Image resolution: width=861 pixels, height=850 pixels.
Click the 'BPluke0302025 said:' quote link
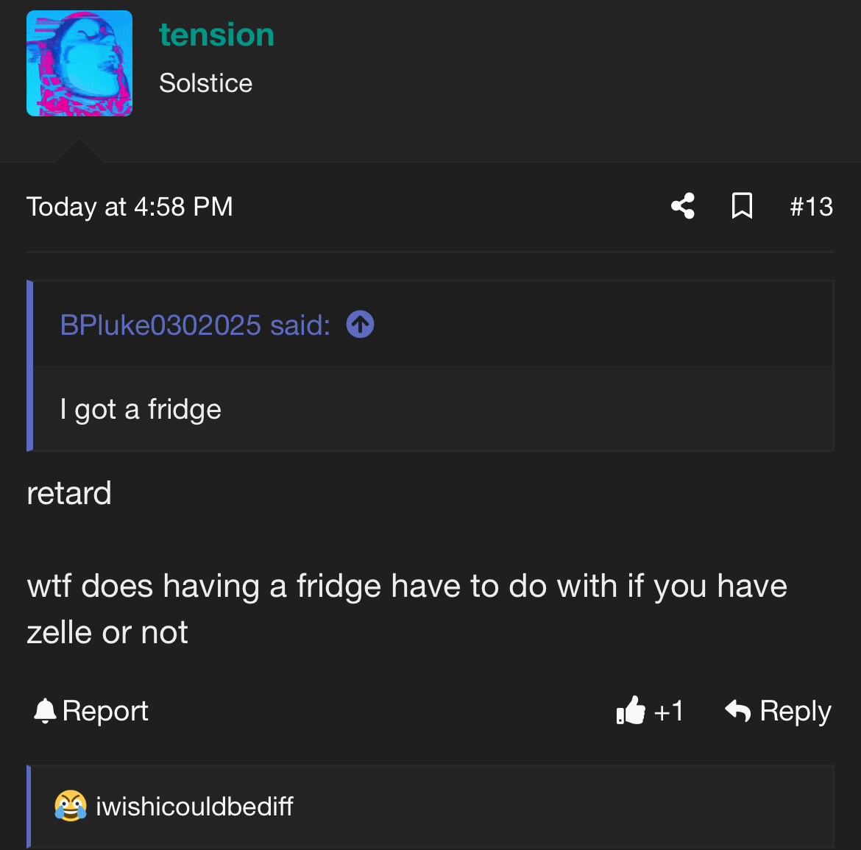195,325
